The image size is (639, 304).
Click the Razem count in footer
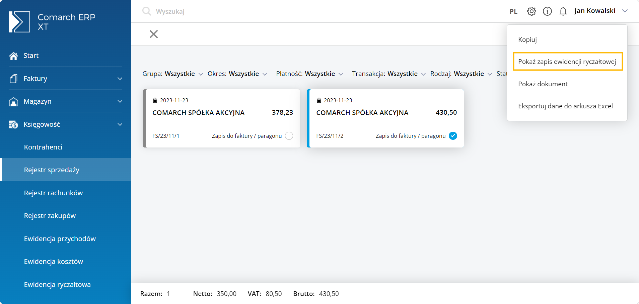(168, 294)
